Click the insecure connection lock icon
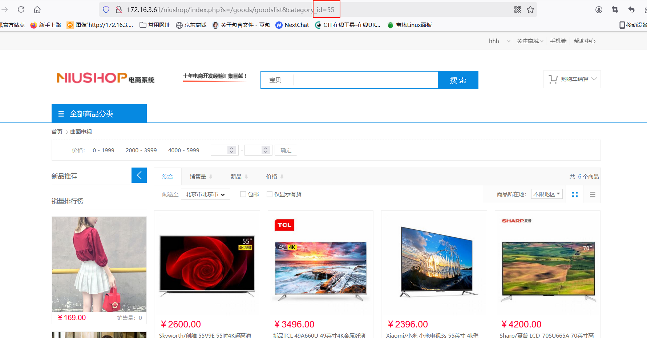The height and width of the screenshot is (338, 647). tap(119, 9)
